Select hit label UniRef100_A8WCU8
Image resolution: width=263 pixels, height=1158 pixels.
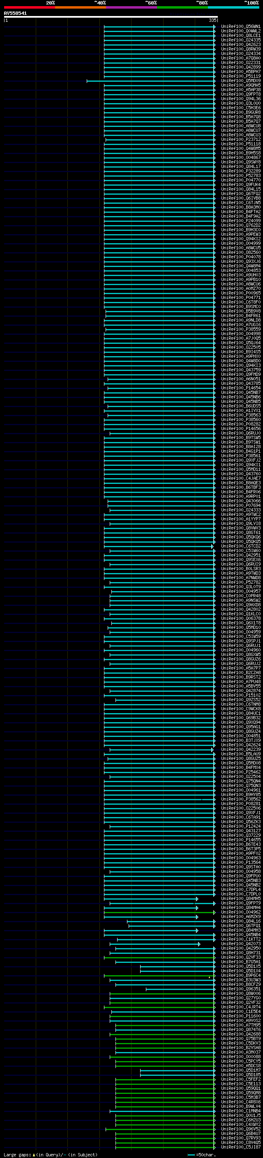pyautogui.click(x=241, y=126)
